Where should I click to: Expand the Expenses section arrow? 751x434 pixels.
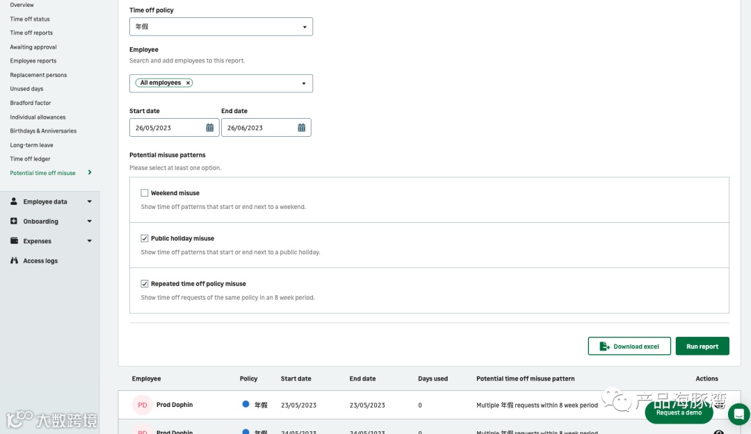pyautogui.click(x=89, y=241)
